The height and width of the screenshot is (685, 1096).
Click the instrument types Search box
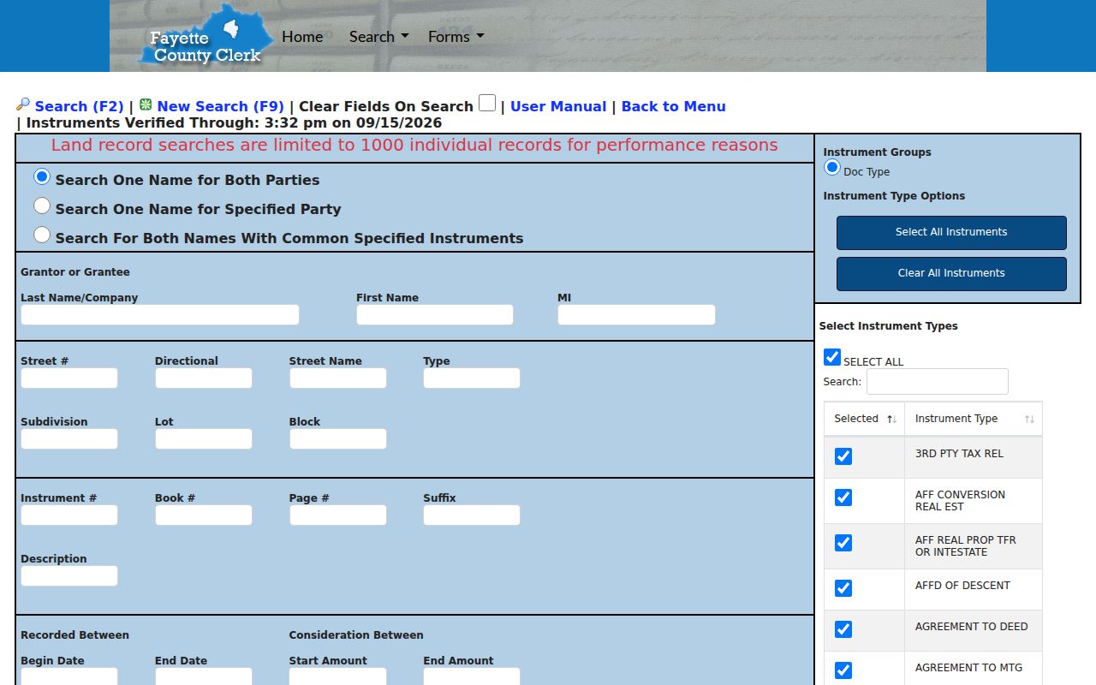coord(938,381)
